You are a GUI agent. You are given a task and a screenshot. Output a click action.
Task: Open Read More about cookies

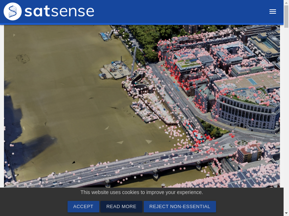click(x=121, y=207)
